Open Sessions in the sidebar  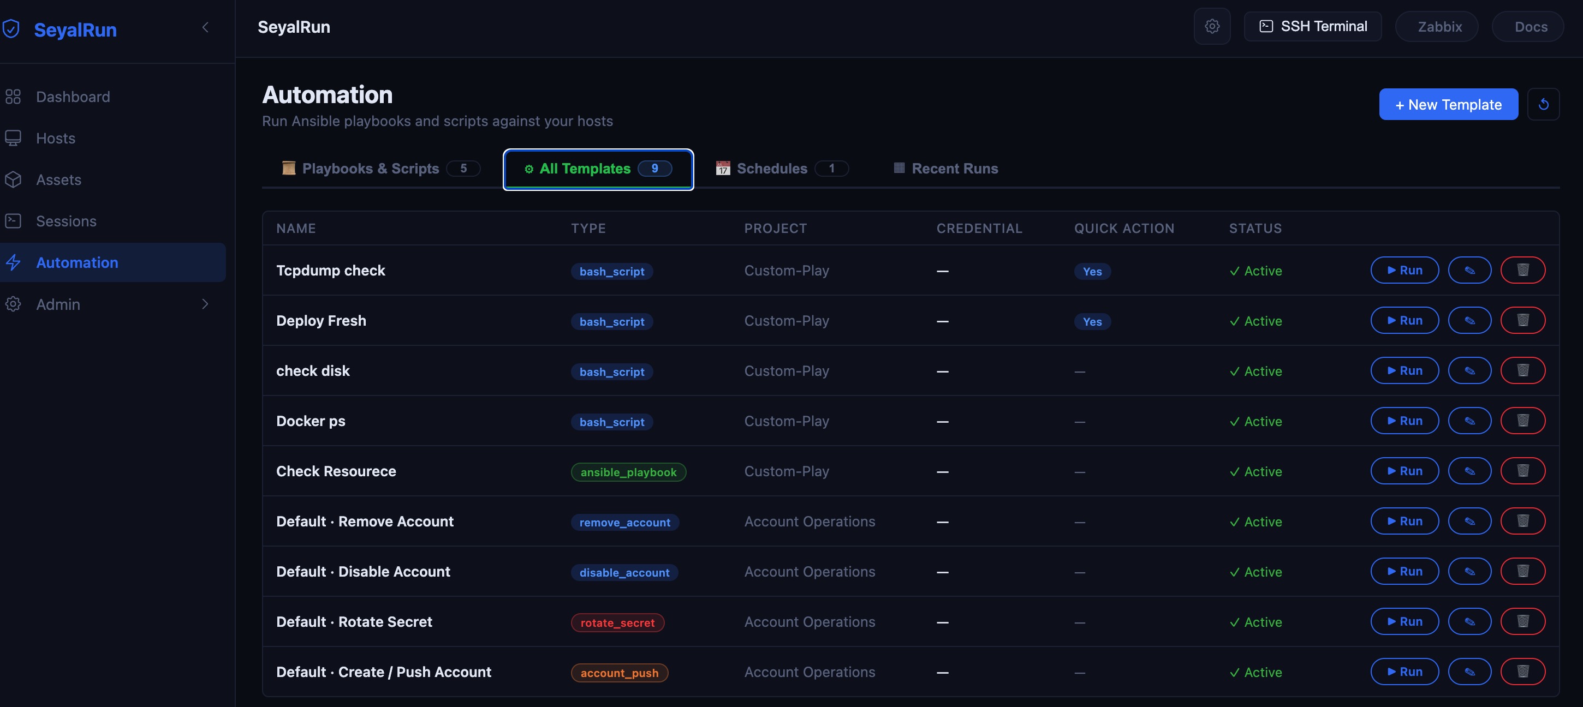coord(113,221)
